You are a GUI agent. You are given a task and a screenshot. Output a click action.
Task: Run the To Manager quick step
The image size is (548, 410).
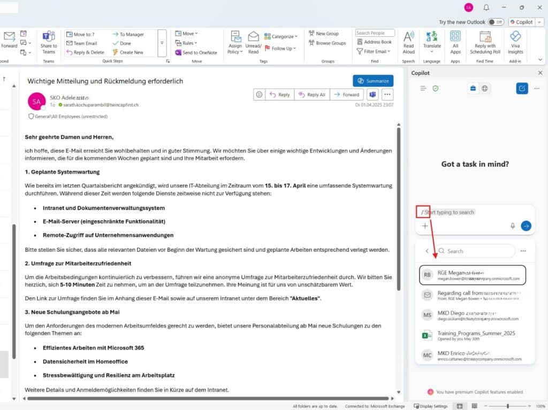(x=128, y=34)
